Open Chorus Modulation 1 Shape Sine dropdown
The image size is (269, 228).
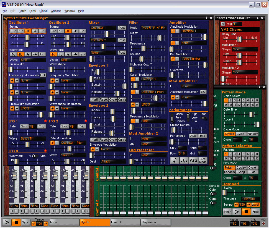[245, 49]
